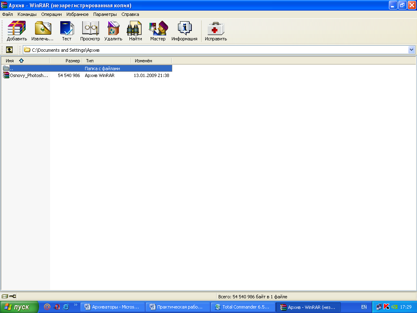The height and width of the screenshot is (313, 417).
Task: Click network connection tray icon
Action: click(379, 307)
